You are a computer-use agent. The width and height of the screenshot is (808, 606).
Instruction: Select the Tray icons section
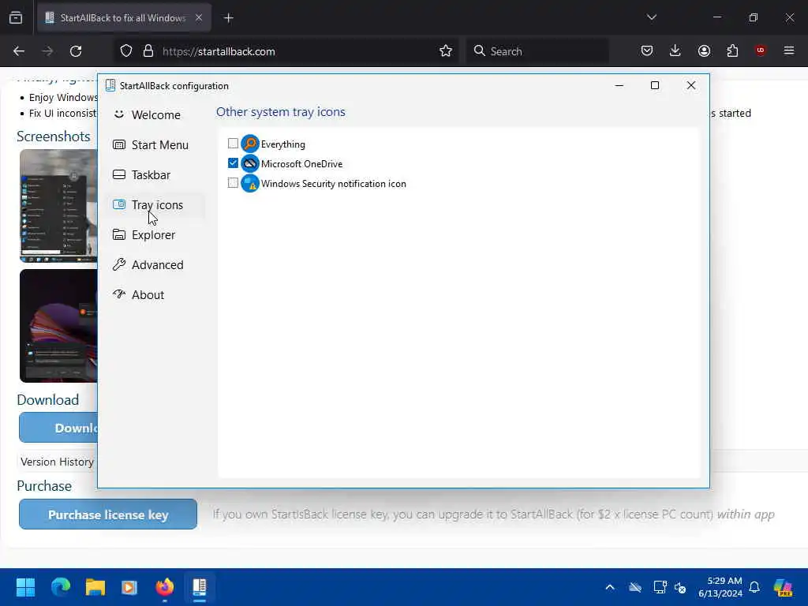155,204
